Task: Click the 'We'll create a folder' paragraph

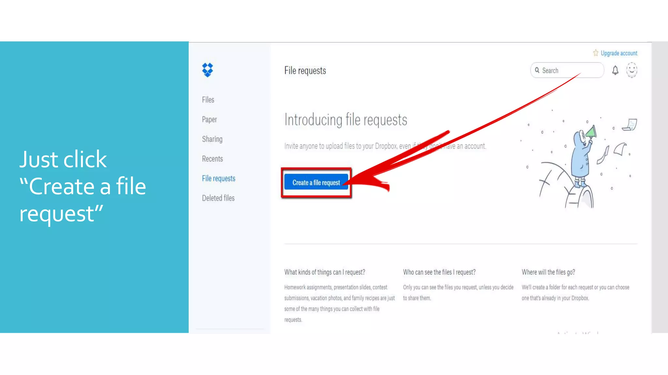Action: (575, 293)
